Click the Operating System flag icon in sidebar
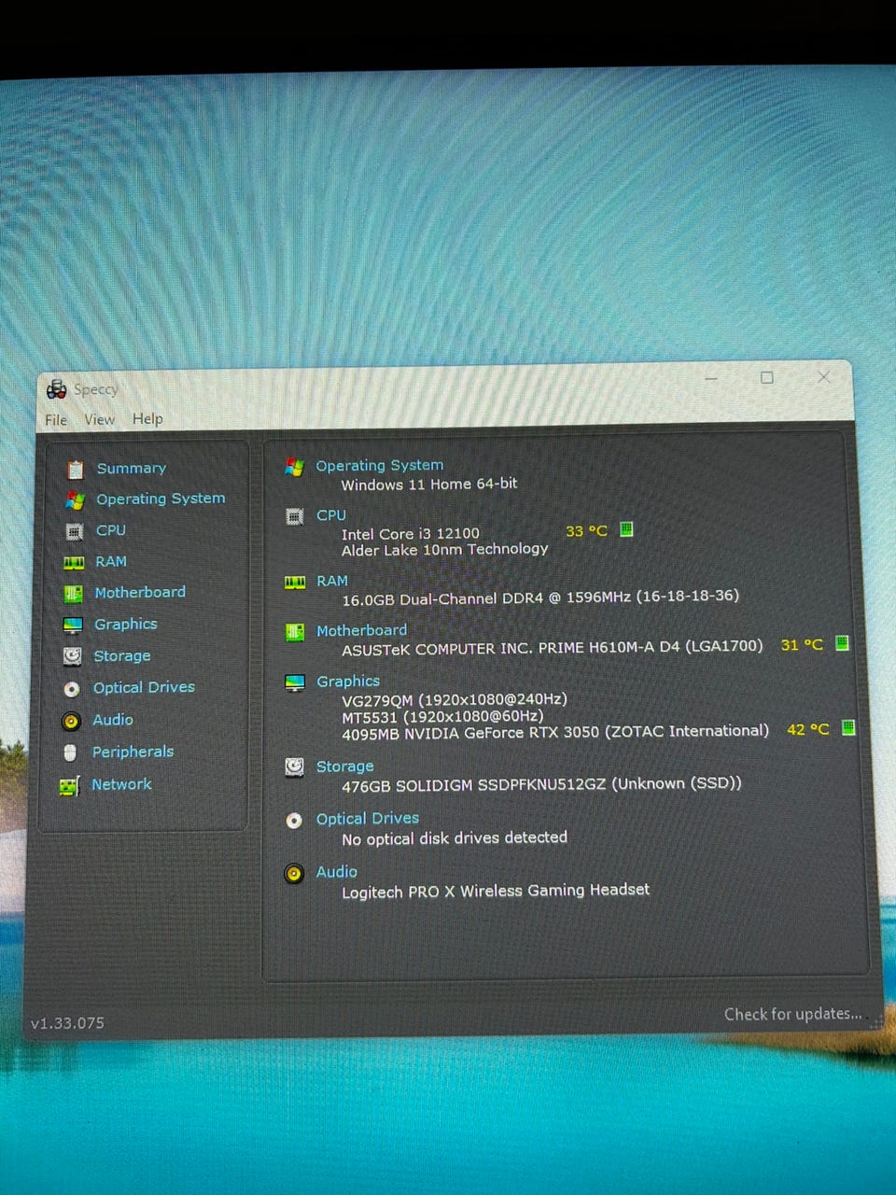The width and height of the screenshot is (896, 1195). (75, 500)
